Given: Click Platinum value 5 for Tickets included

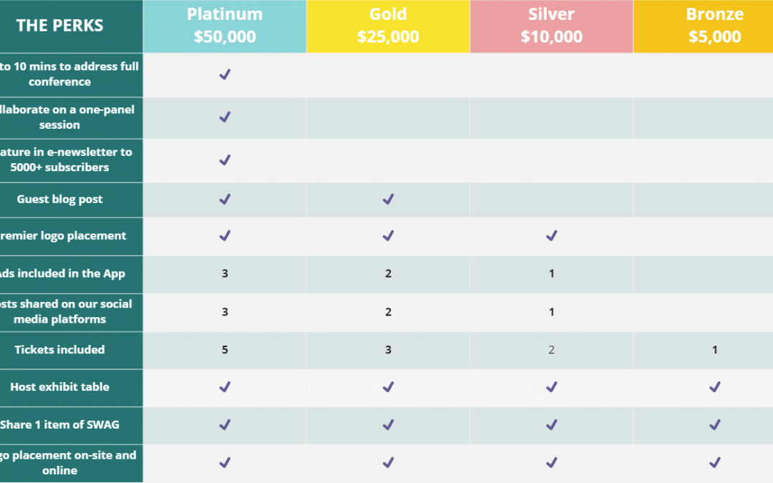Looking at the screenshot, I should tap(225, 349).
